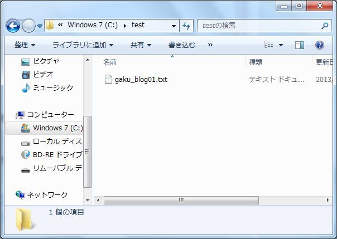Open view options dropdown arrow

click(x=281, y=45)
